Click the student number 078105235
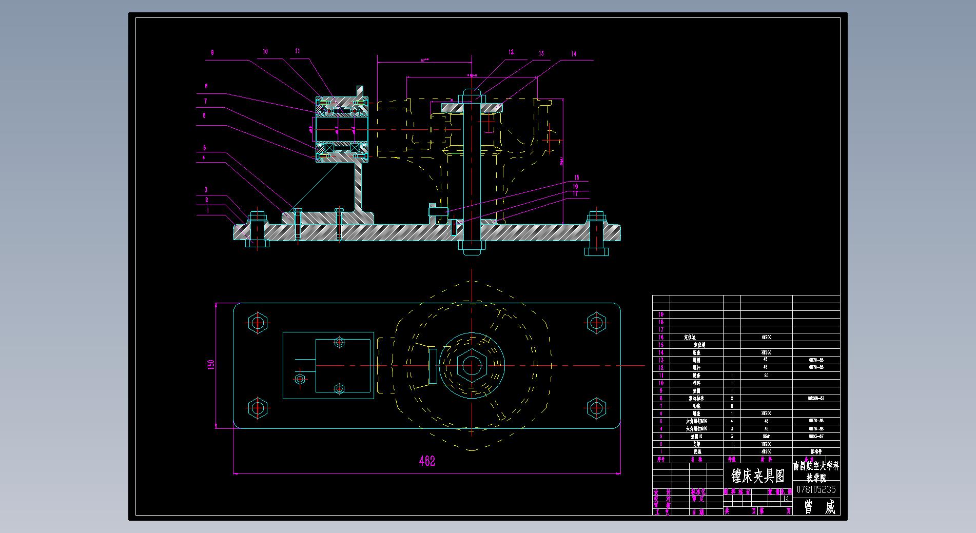 (816, 489)
